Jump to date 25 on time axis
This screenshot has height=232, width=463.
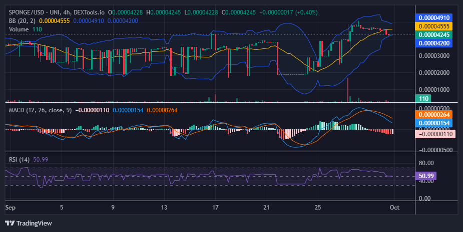coord(318,208)
